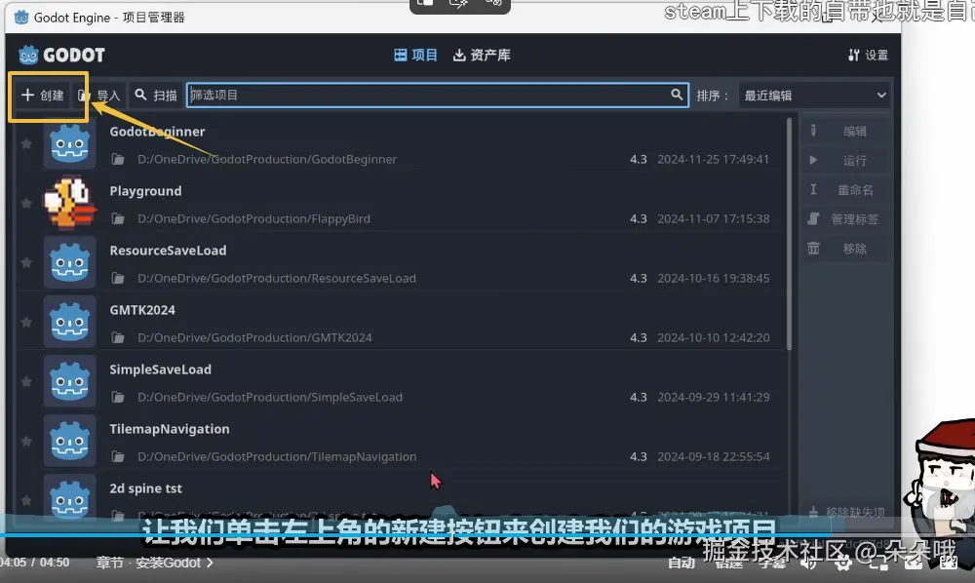The image size is (975, 583).
Task: Click the Godot icon in the title bar
Action: pyautogui.click(x=21, y=18)
